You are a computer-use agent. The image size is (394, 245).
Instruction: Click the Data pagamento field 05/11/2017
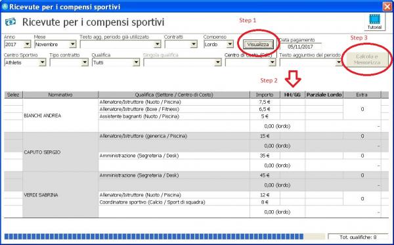(x=300, y=47)
